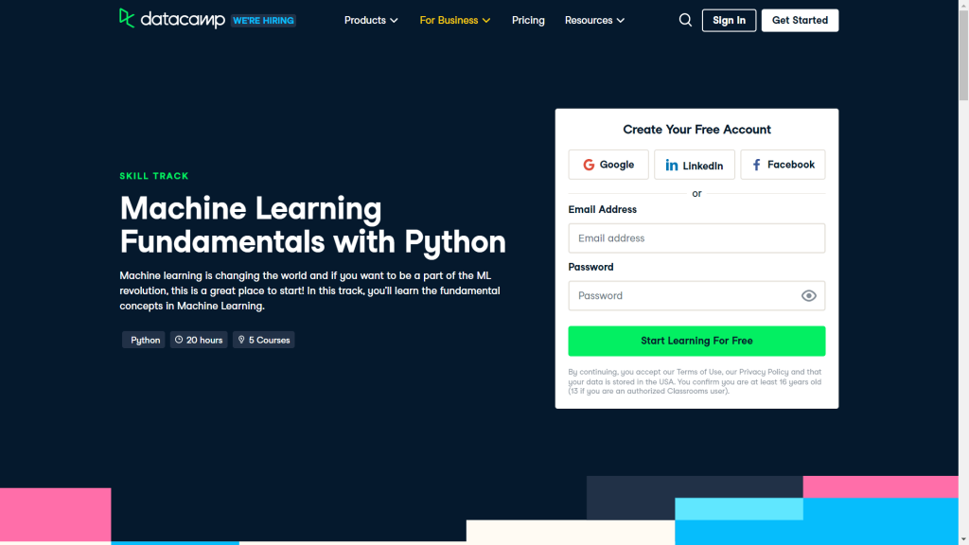Open the Terms of Use link

698,372
